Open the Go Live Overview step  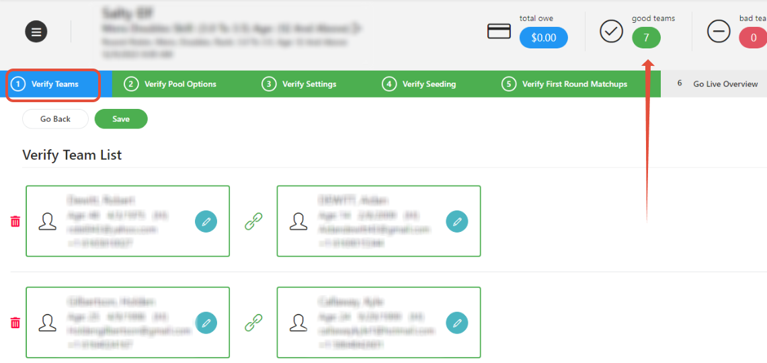tap(717, 84)
